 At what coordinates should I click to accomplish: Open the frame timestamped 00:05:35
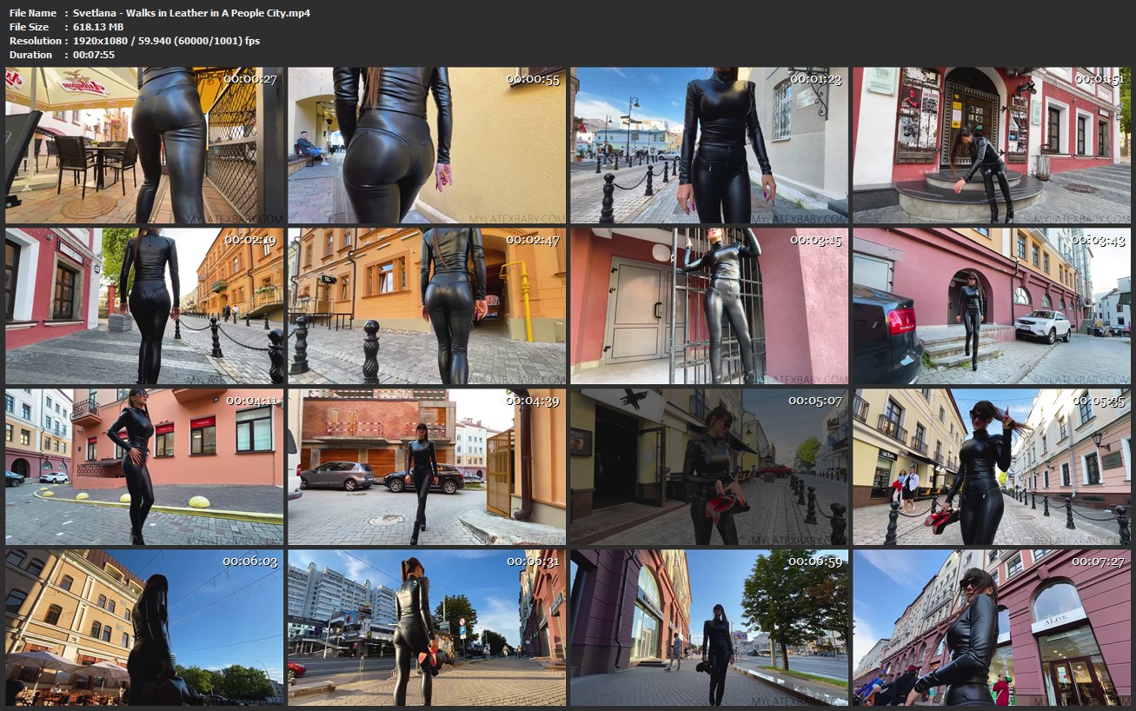(992, 467)
